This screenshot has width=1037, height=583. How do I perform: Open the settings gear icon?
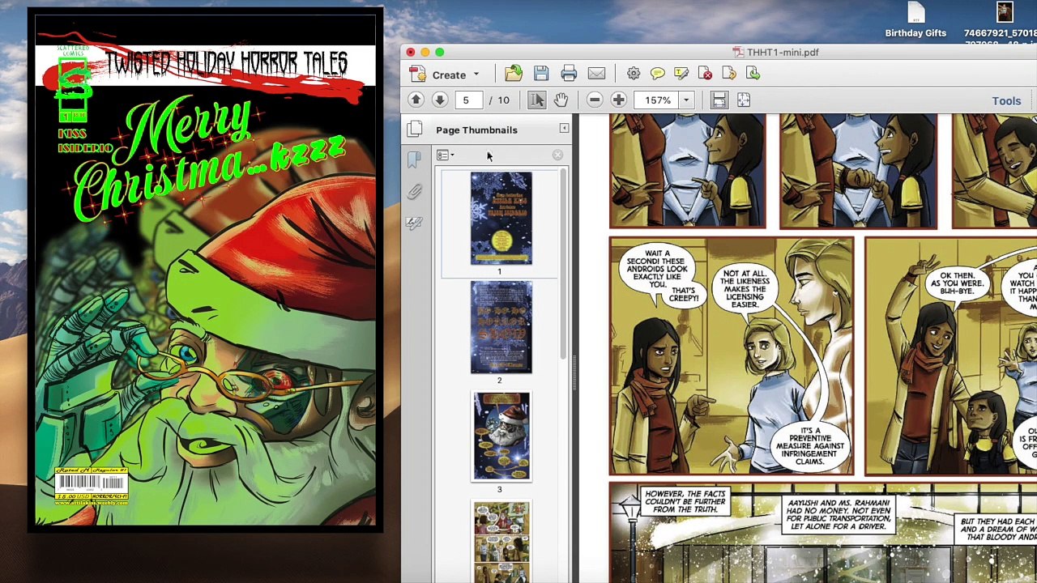click(x=634, y=74)
